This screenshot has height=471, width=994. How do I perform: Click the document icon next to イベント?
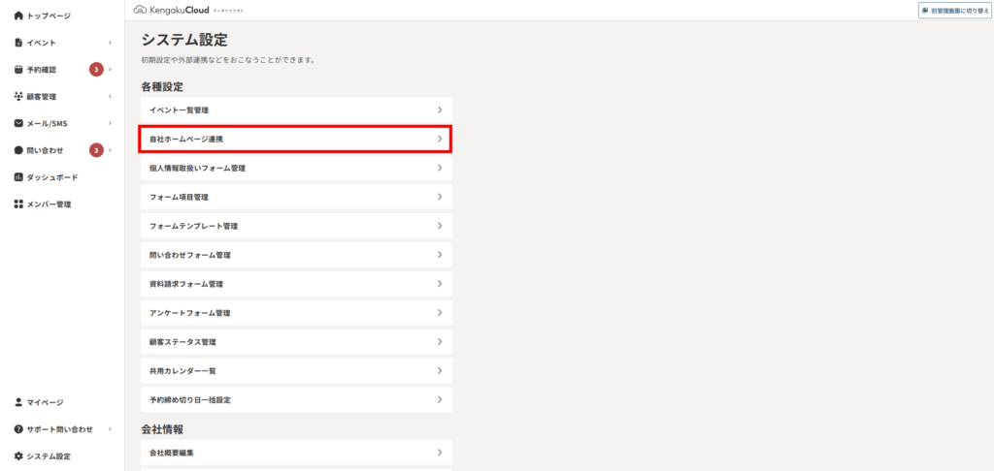click(x=18, y=43)
